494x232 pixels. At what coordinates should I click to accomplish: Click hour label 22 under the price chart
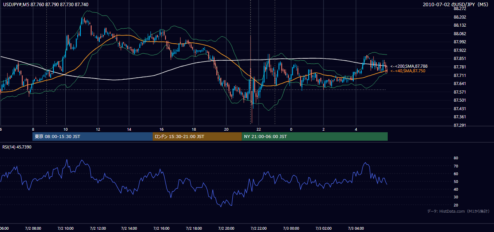259,129
